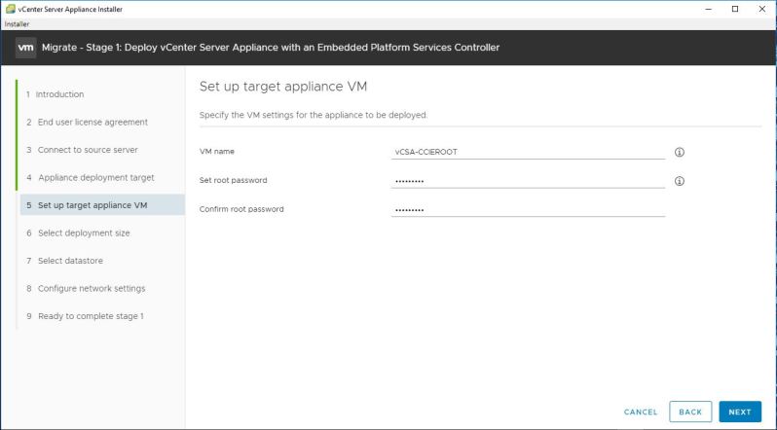Click the Confirm root password field

click(527, 209)
